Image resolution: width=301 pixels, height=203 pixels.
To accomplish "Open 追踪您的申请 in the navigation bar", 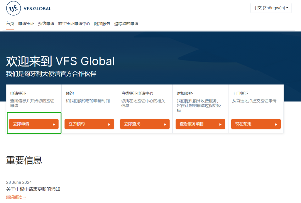I will click(126, 24).
